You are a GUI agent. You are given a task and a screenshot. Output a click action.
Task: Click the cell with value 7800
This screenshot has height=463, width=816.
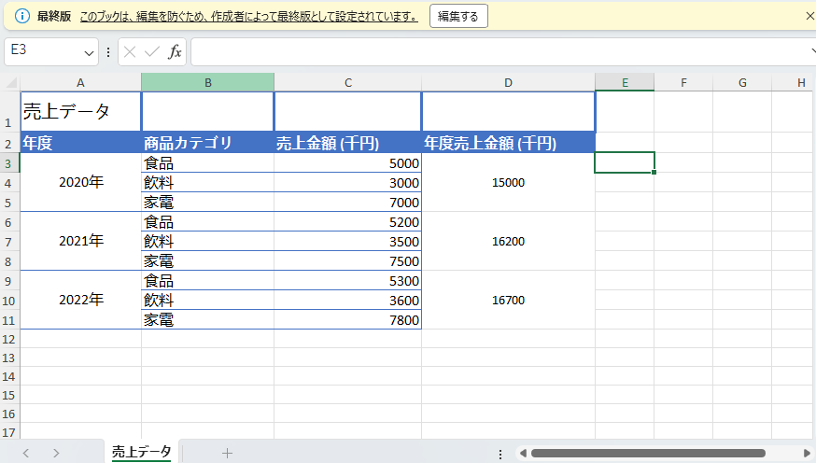(347, 319)
